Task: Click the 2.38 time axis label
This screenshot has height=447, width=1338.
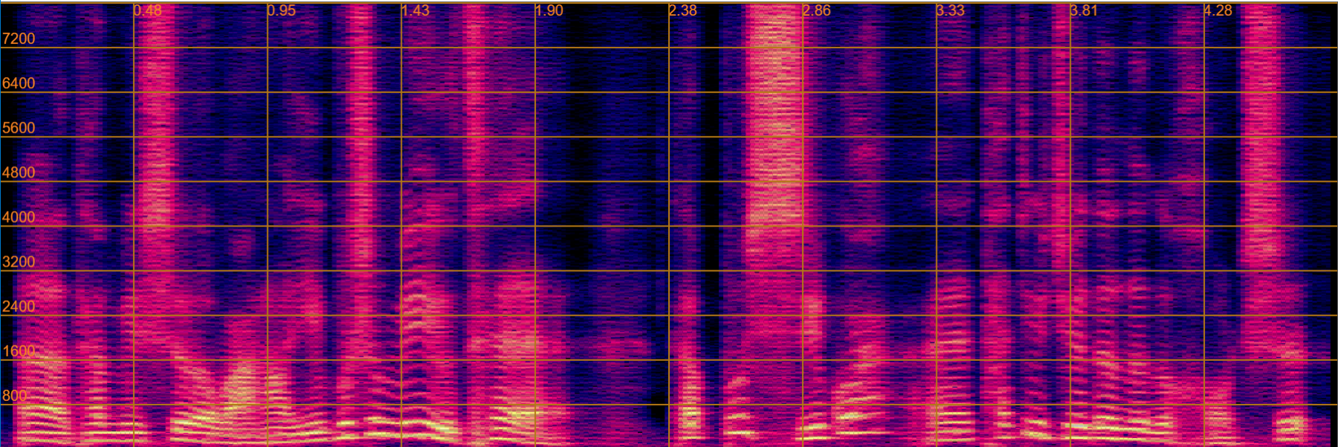Action: point(682,10)
